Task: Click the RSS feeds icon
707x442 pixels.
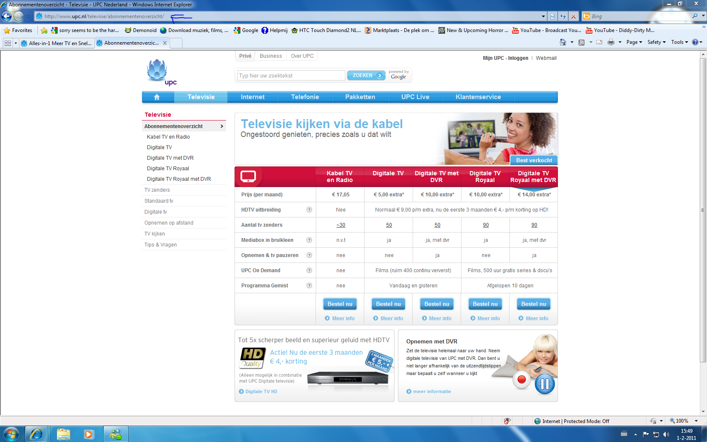Action: 582,42
